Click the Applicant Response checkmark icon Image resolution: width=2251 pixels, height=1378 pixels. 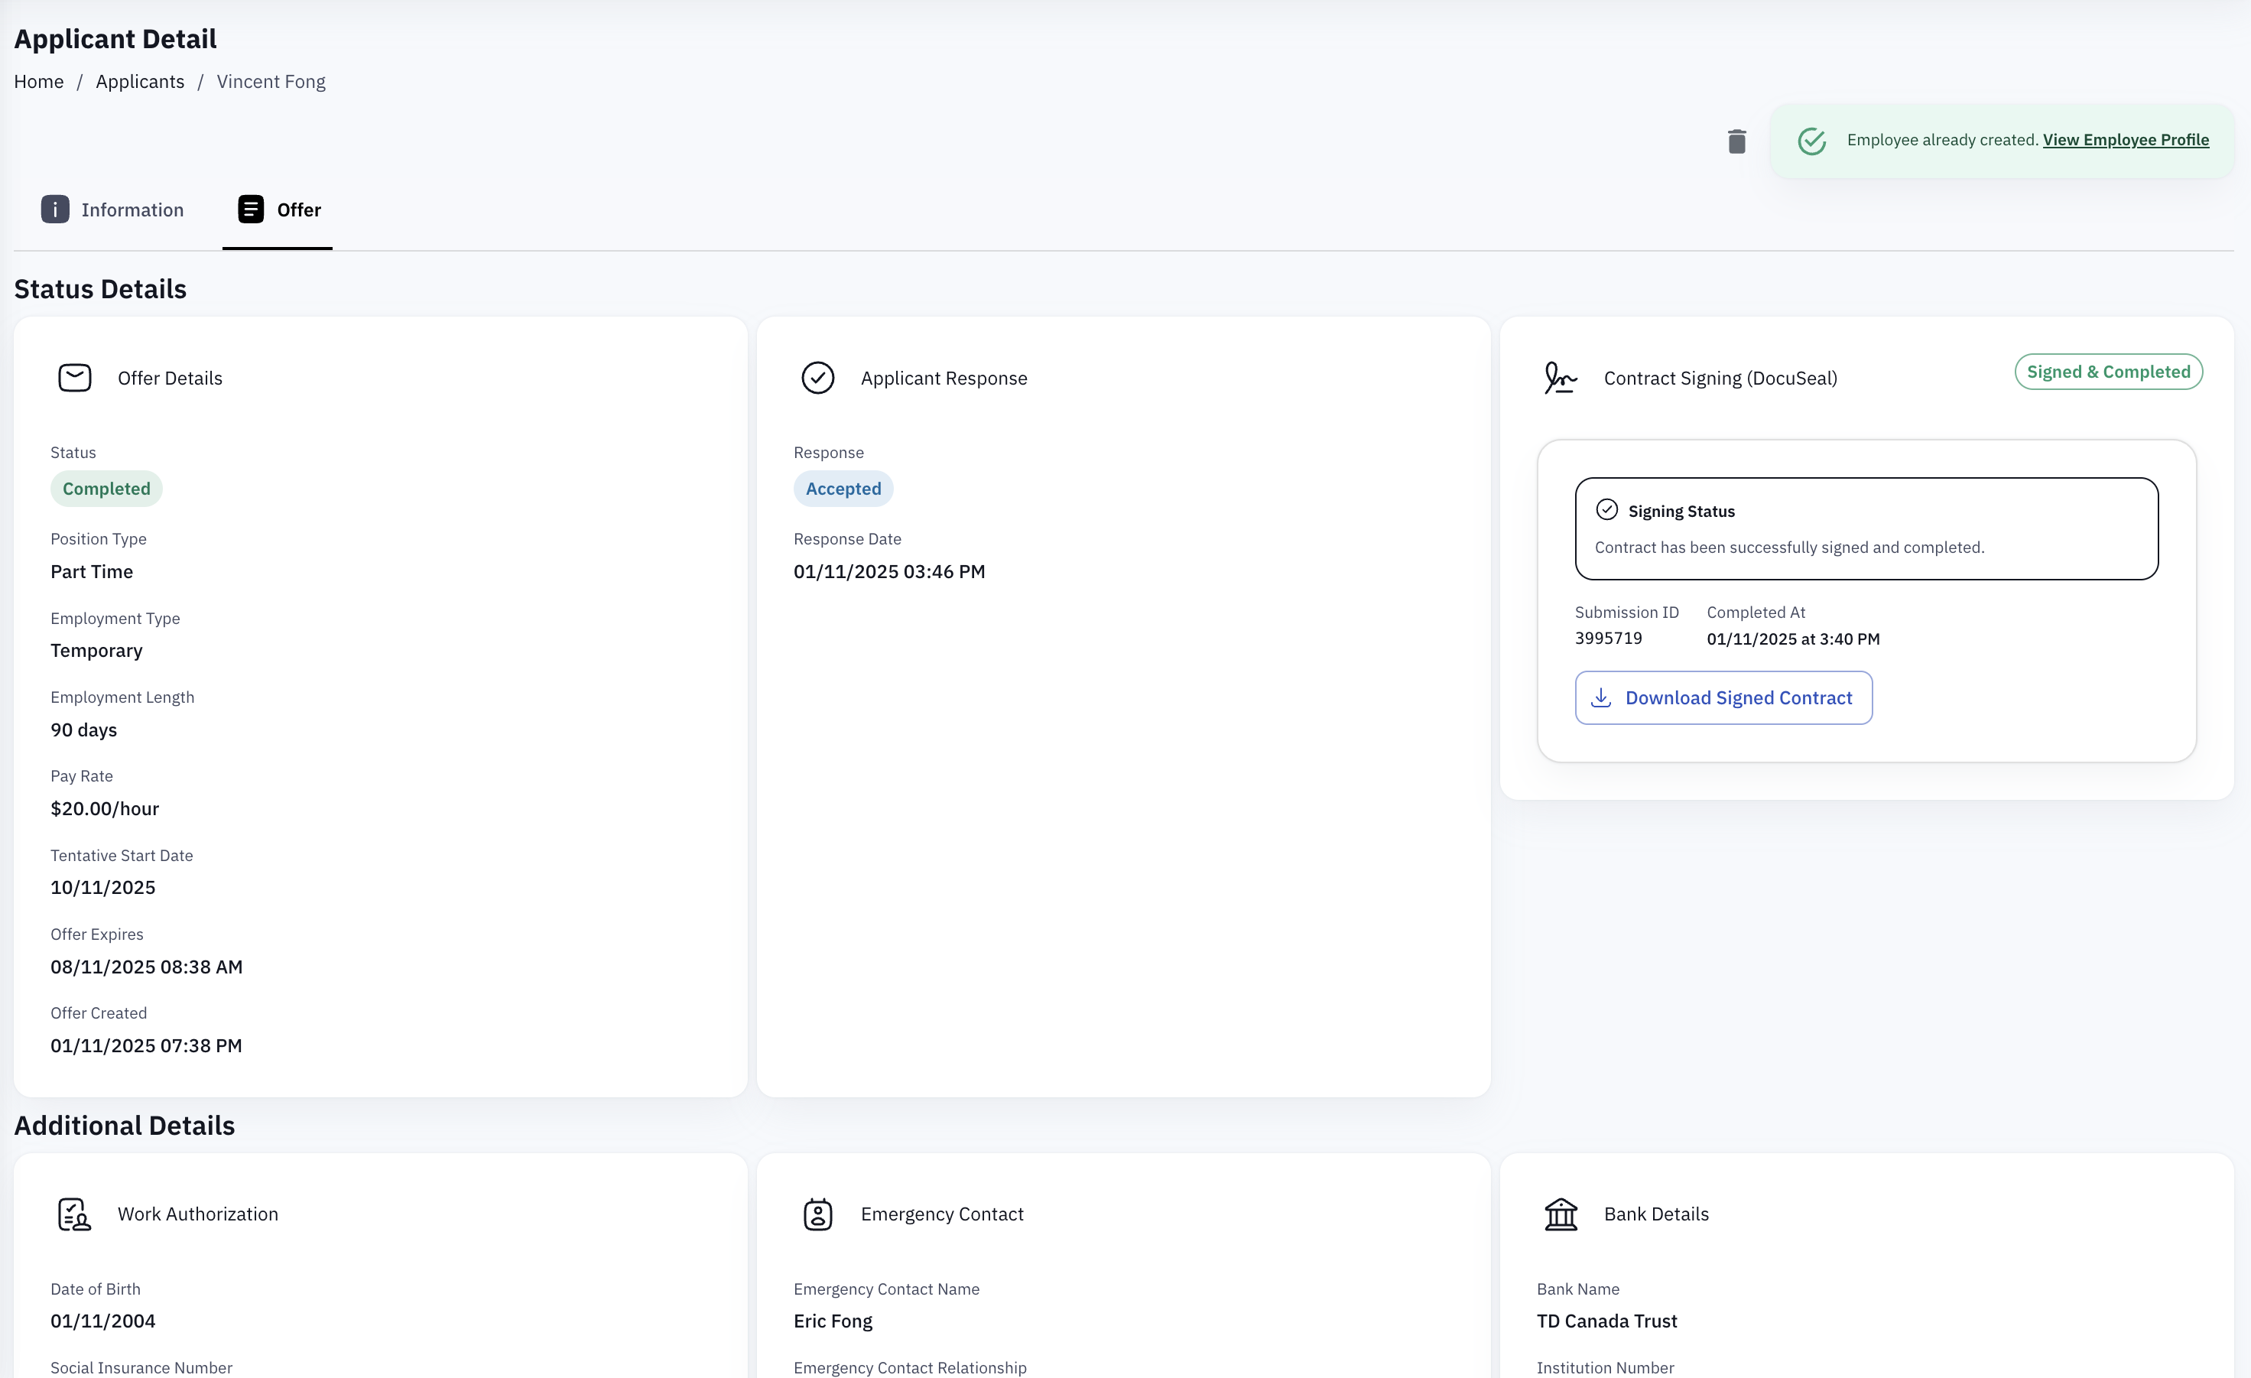(x=817, y=378)
